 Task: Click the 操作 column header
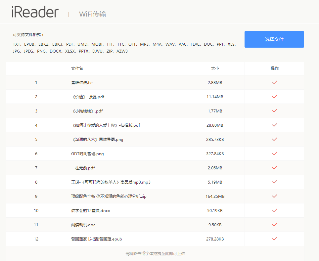[274, 68]
